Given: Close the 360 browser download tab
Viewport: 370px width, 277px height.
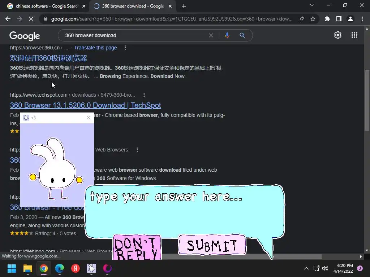Looking at the screenshot, I should pos(170,6).
